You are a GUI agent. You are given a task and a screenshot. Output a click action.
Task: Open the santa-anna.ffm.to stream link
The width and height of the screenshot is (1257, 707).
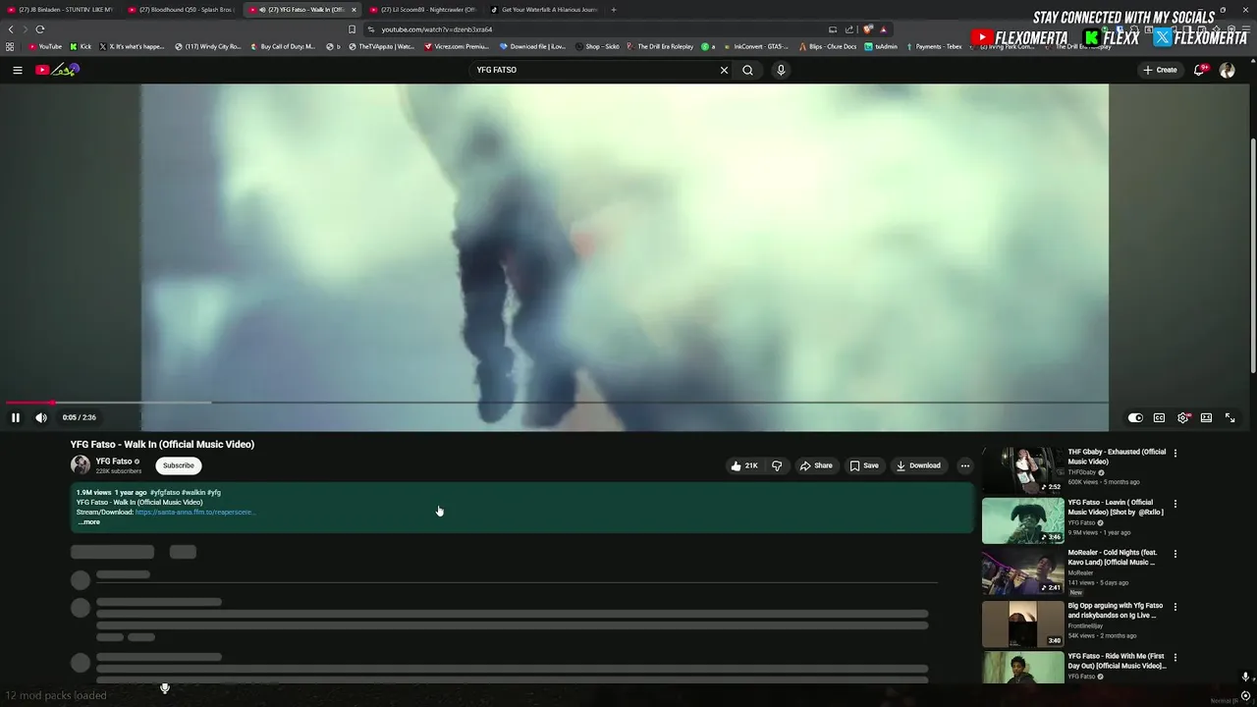[x=194, y=512]
